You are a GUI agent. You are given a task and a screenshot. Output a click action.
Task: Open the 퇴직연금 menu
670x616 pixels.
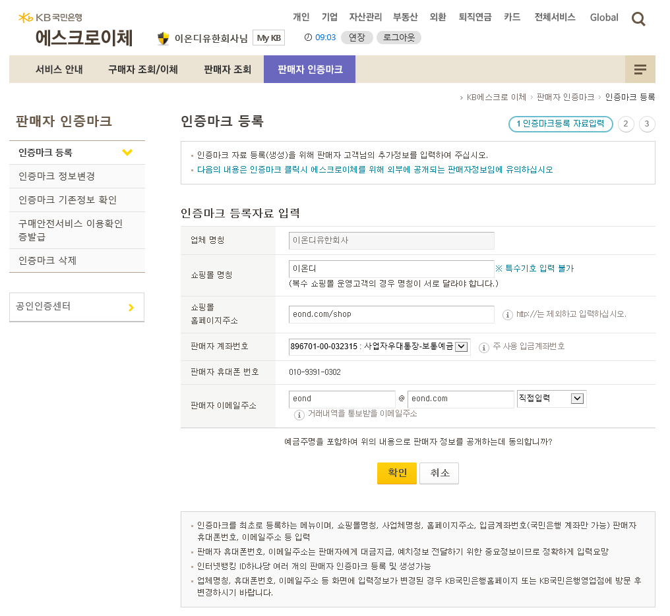475,17
